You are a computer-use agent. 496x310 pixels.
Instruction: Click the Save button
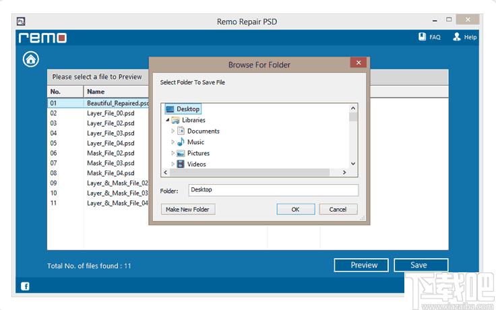[x=421, y=265]
